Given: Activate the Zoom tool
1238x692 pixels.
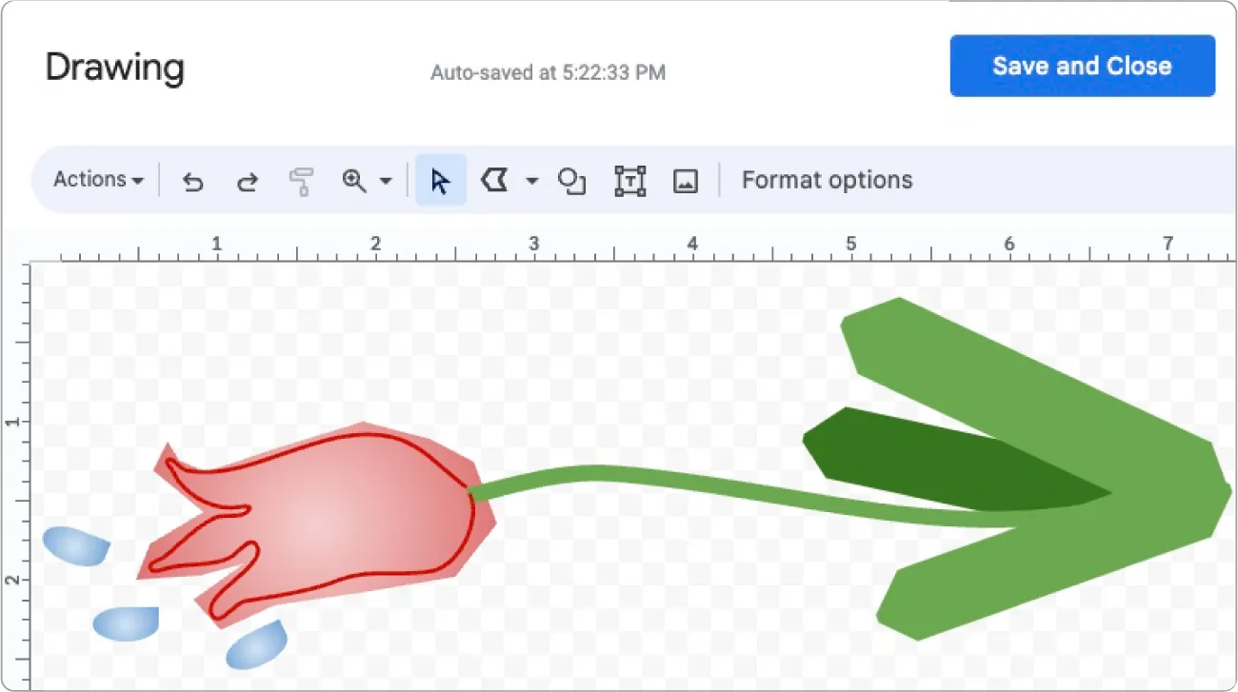Looking at the screenshot, I should point(353,180).
